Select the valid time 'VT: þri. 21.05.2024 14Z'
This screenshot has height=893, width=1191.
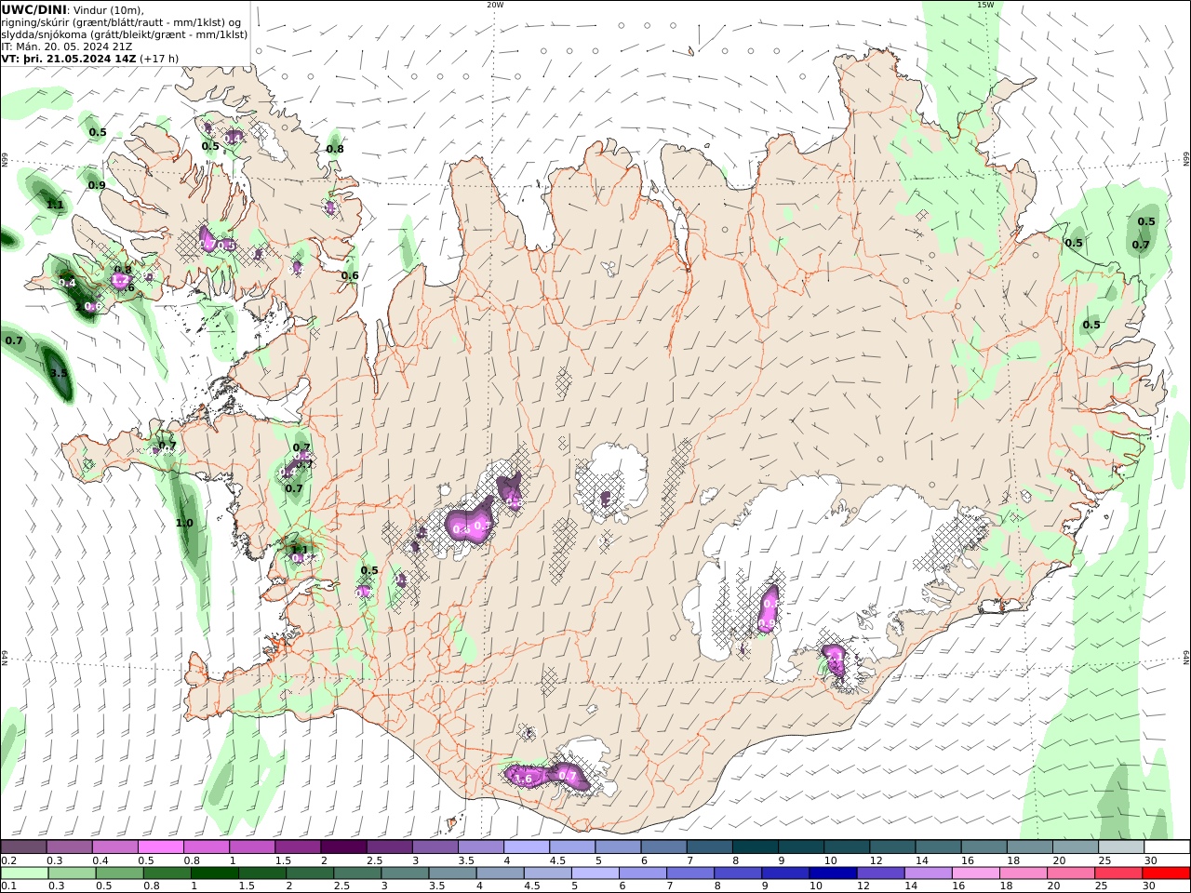[69, 58]
